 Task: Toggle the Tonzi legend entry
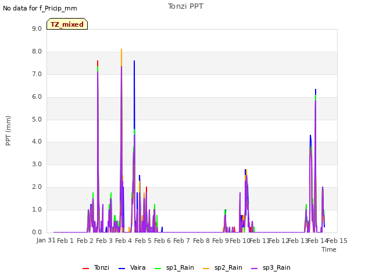click(x=96, y=267)
